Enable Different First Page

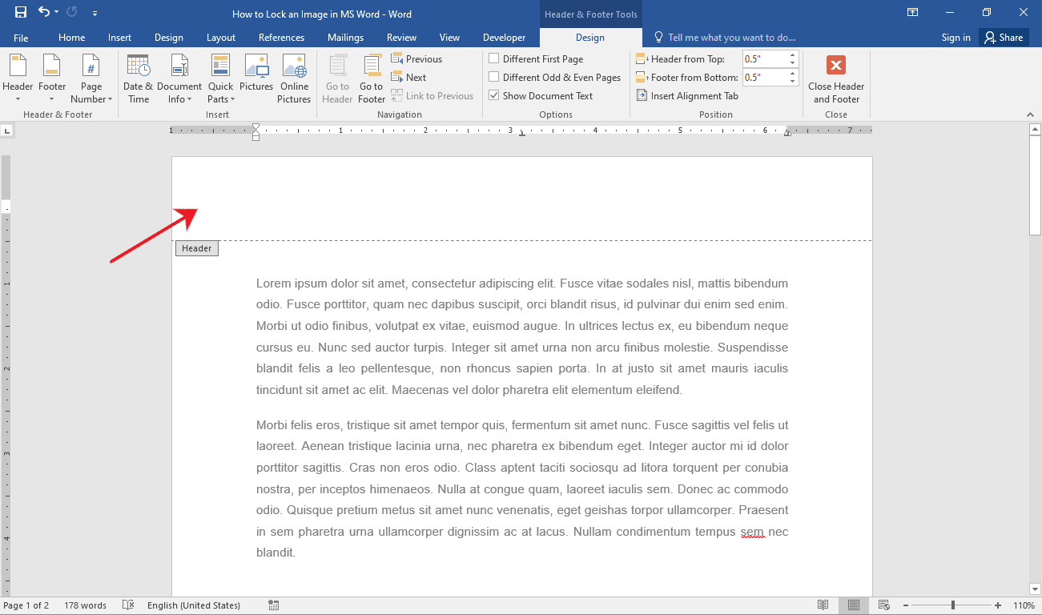coord(494,58)
